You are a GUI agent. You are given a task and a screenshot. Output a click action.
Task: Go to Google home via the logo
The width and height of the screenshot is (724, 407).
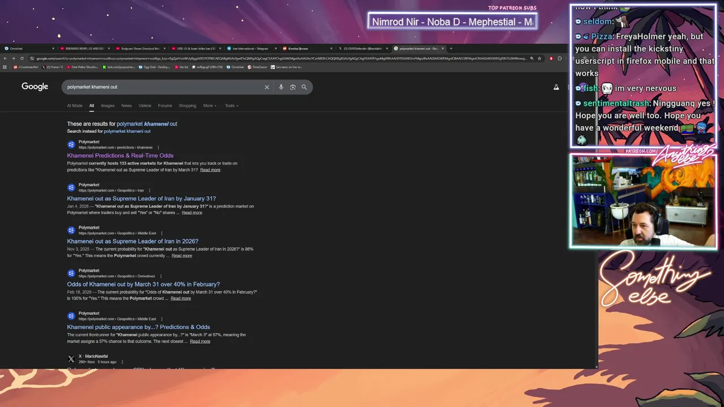click(x=35, y=86)
